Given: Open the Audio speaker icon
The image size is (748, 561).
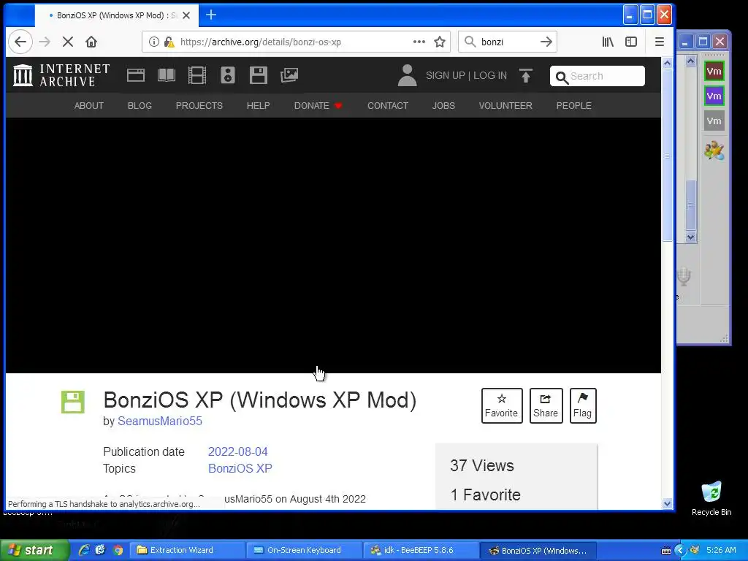Looking at the screenshot, I should pos(228,75).
